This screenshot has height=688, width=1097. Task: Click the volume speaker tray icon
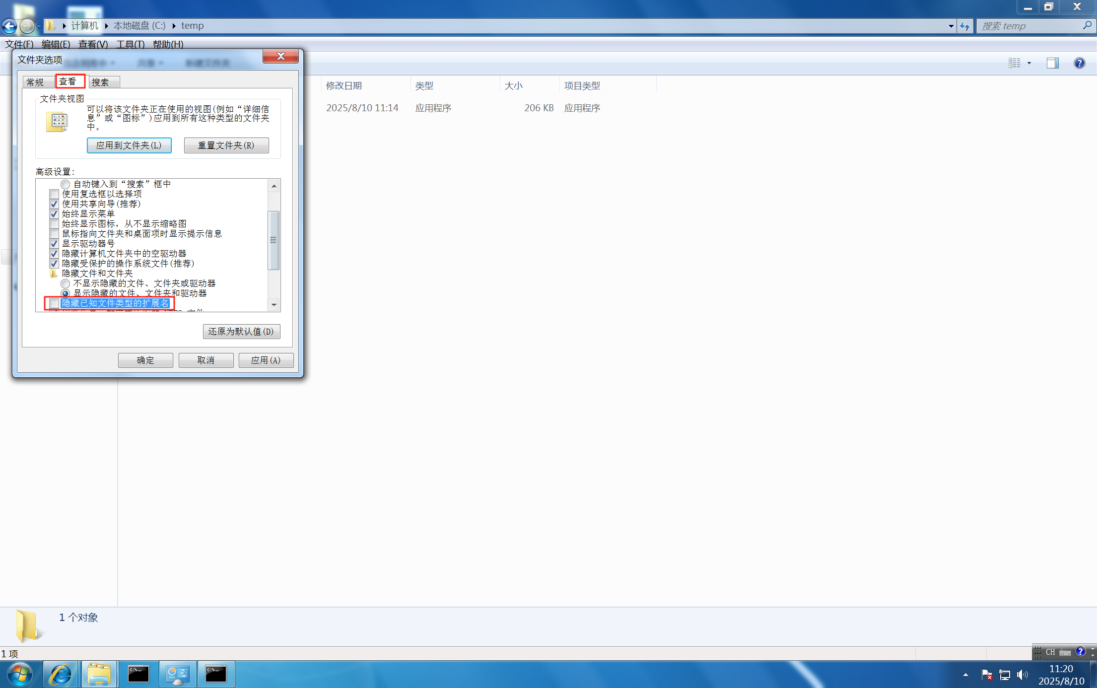pos(1022,675)
